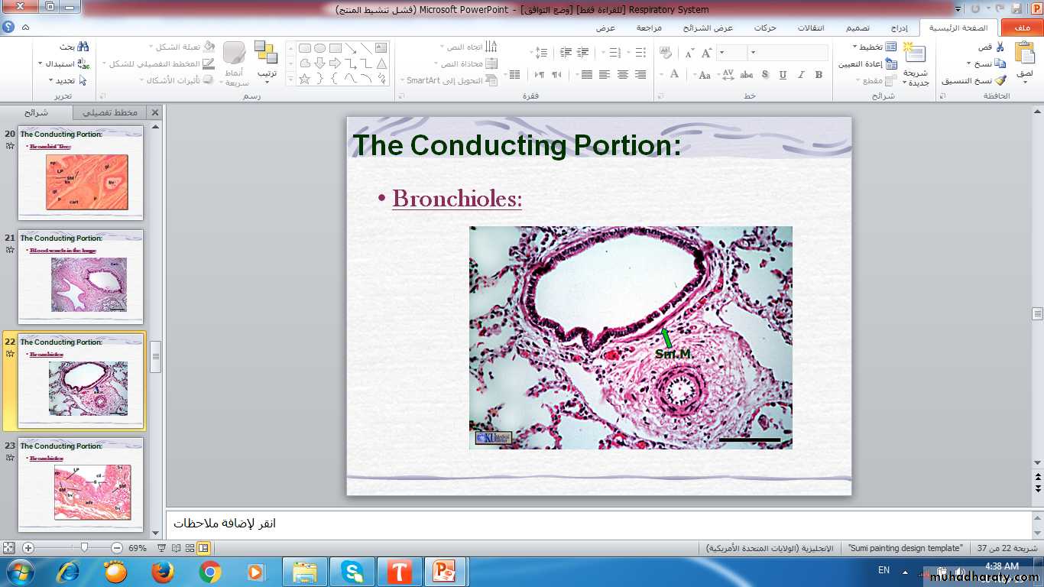Expand the Replace (استبدال) dropdown arrow

click(41, 64)
